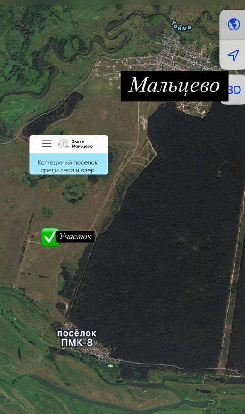245x414 pixels.
Task: Tap the location arrow icon
Action: pyautogui.click(x=233, y=55)
